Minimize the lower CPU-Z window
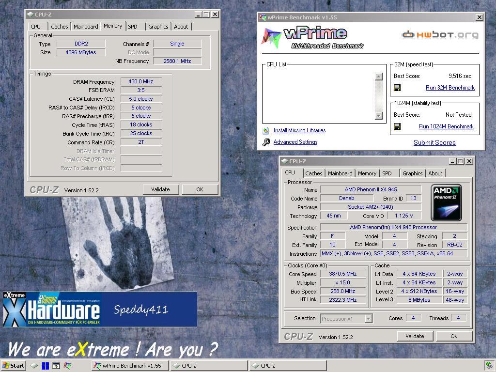 pos(453,161)
